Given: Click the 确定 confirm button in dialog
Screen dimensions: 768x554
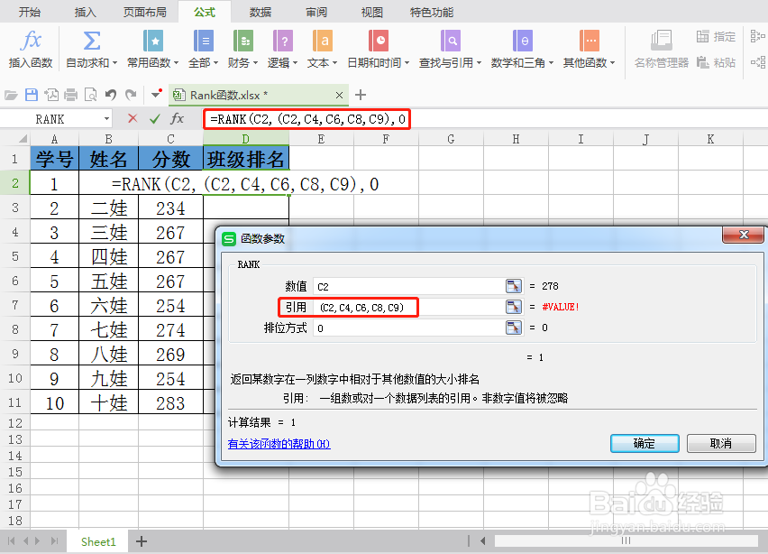Looking at the screenshot, I should pos(644,444).
